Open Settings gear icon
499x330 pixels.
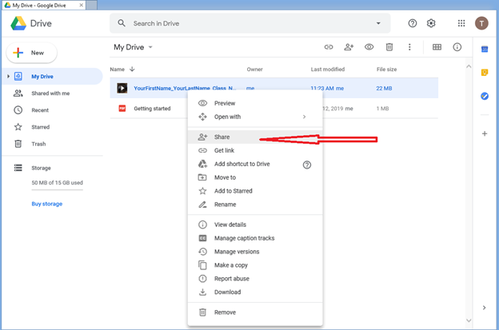pyautogui.click(x=431, y=23)
